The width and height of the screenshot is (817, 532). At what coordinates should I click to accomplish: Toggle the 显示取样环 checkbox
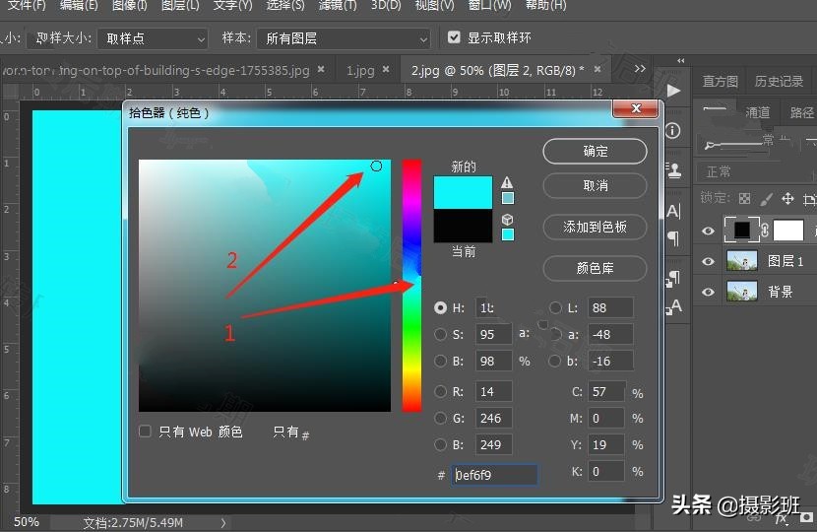tap(454, 37)
